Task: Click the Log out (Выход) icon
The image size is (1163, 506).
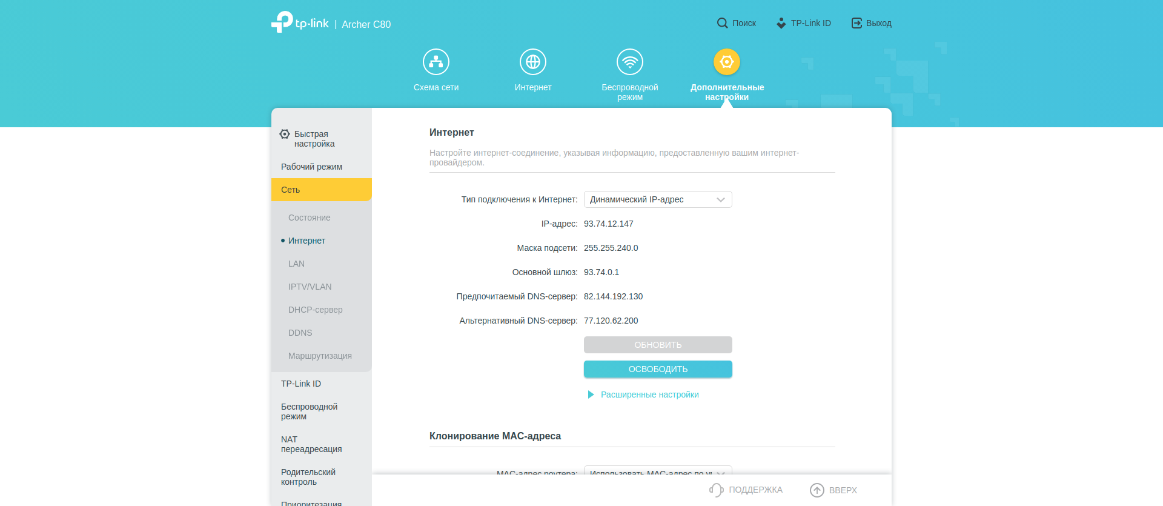Action: coord(857,23)
